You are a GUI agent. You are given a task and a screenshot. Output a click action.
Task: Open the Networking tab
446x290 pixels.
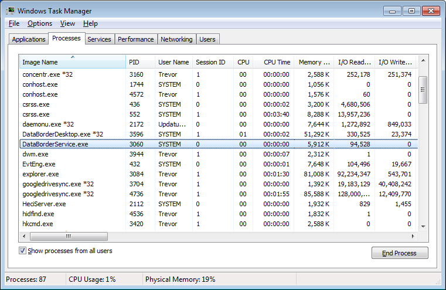176,39
